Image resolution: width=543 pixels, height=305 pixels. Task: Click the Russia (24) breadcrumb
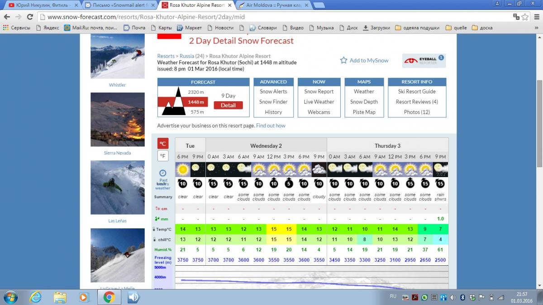192,56
